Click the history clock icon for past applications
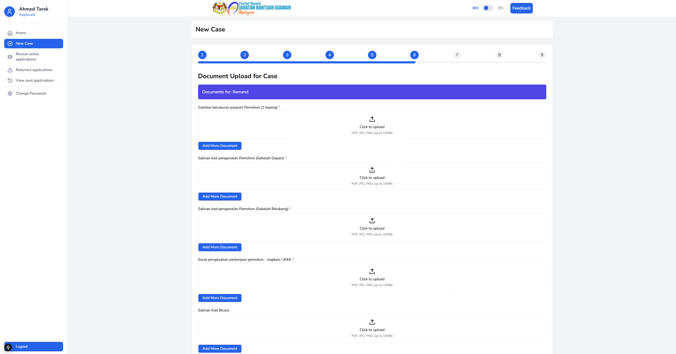Image resolution: width=676 pixels, height=354 pixels. (x=10, y=81)
